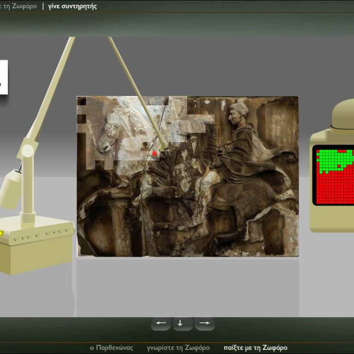Open the 'ο Παρθενώνας' section
Screen dimensions: 354x354
[112, 348]
